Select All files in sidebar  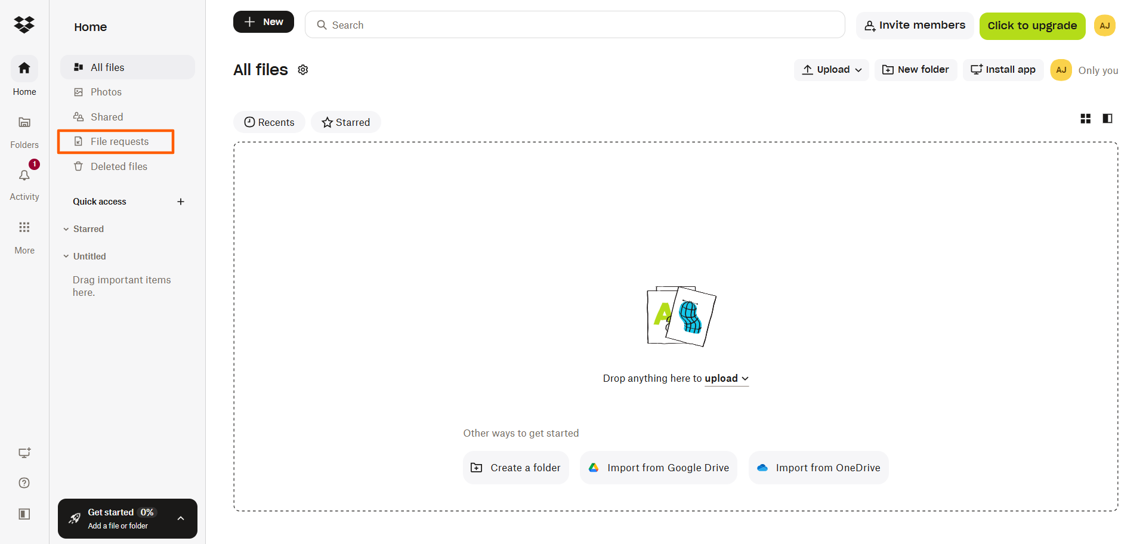click(x=128, y=67)
